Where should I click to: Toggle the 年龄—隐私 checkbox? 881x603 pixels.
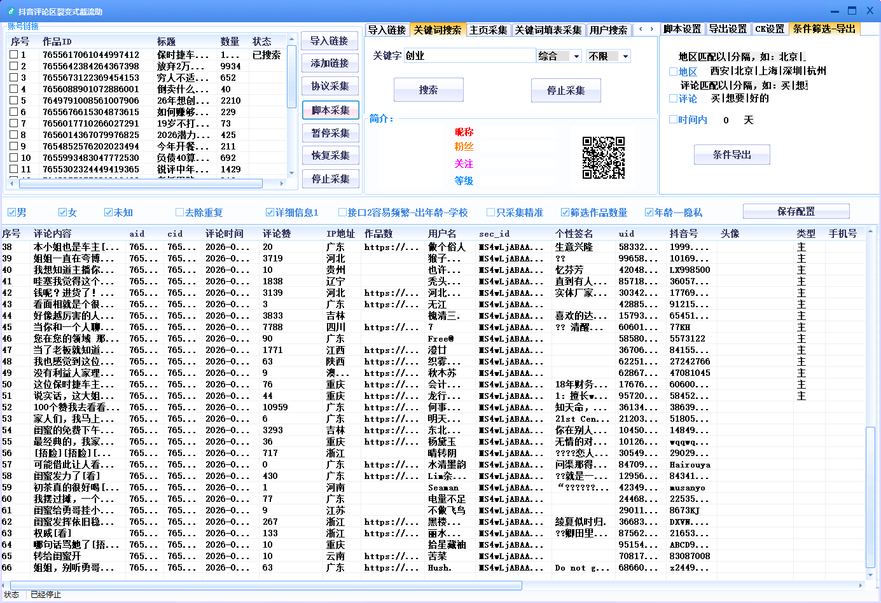[x=649, y=212]
